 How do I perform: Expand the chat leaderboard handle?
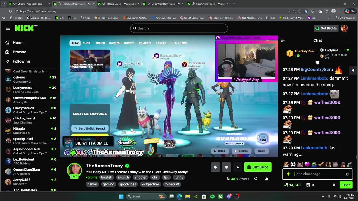[x=317, y=63]
